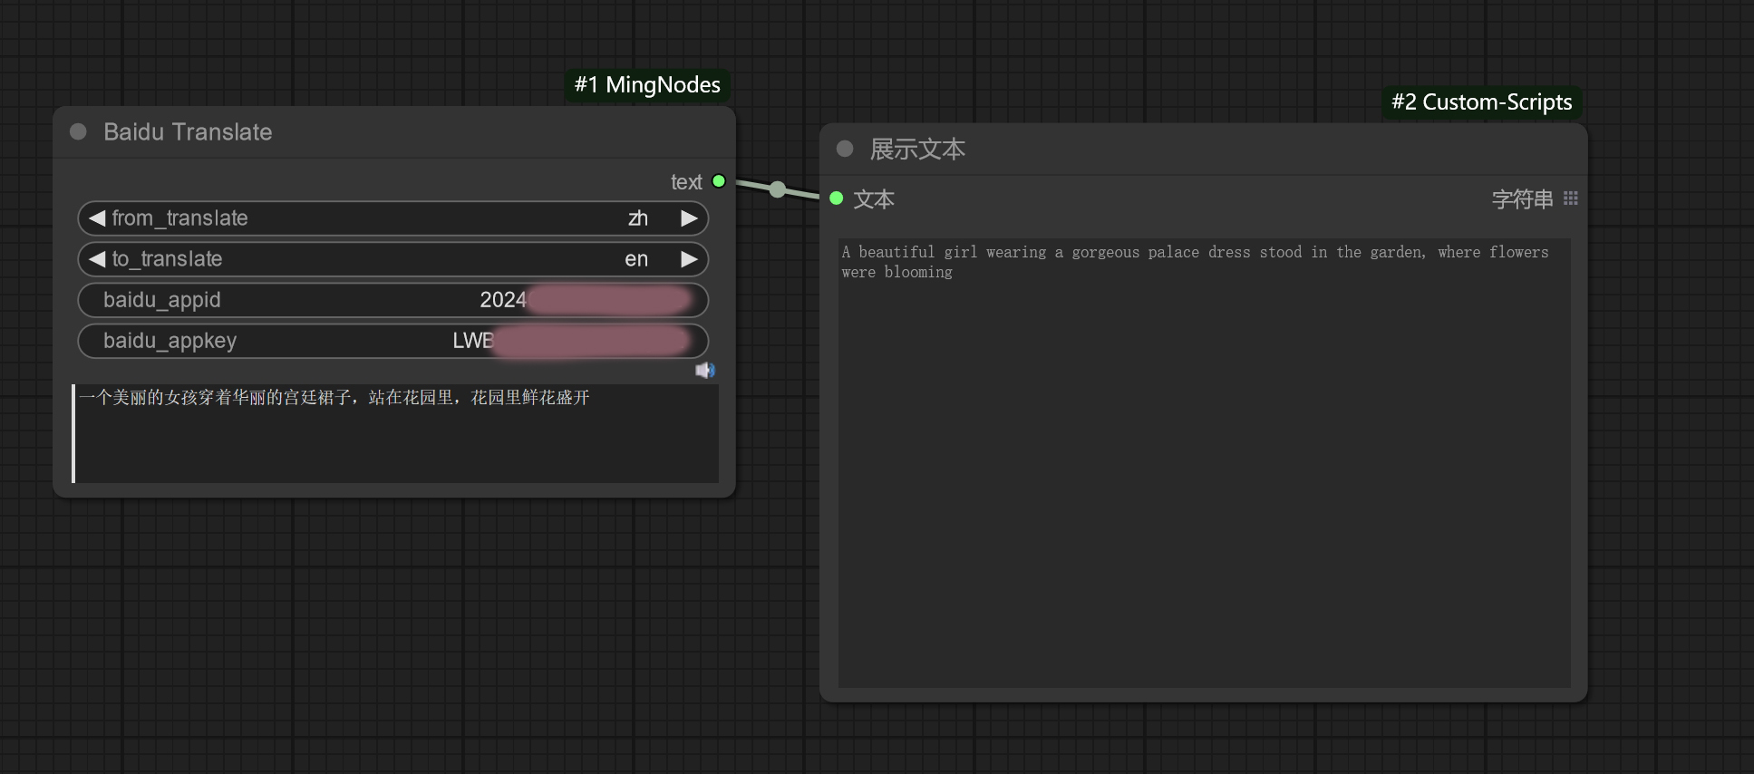
Task: Click the speaker icon above the Chinese text box
Action: [704, 370]
